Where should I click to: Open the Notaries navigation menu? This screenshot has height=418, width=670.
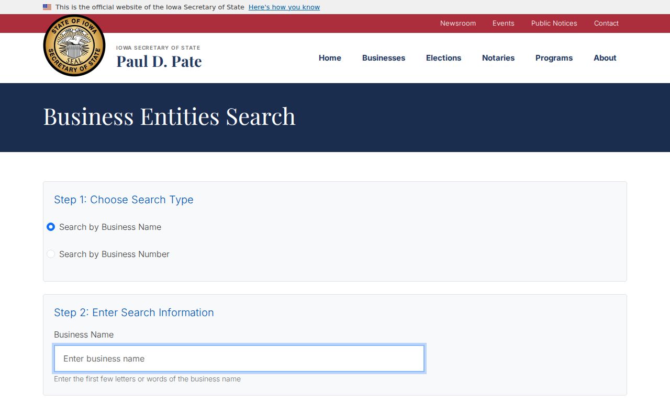tap(498, 58)
